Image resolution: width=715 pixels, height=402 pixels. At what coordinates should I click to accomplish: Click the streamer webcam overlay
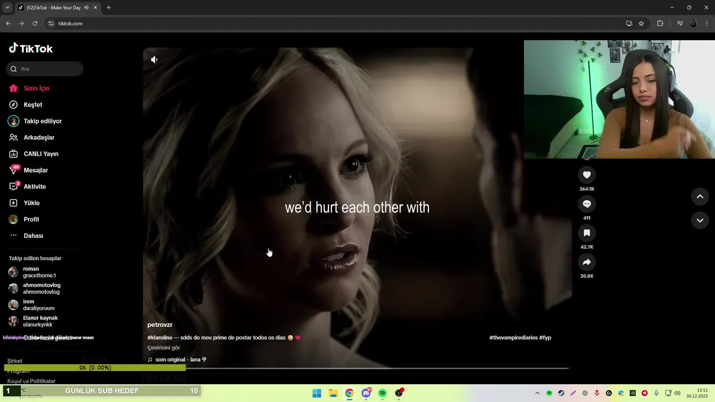click(619, 99)
